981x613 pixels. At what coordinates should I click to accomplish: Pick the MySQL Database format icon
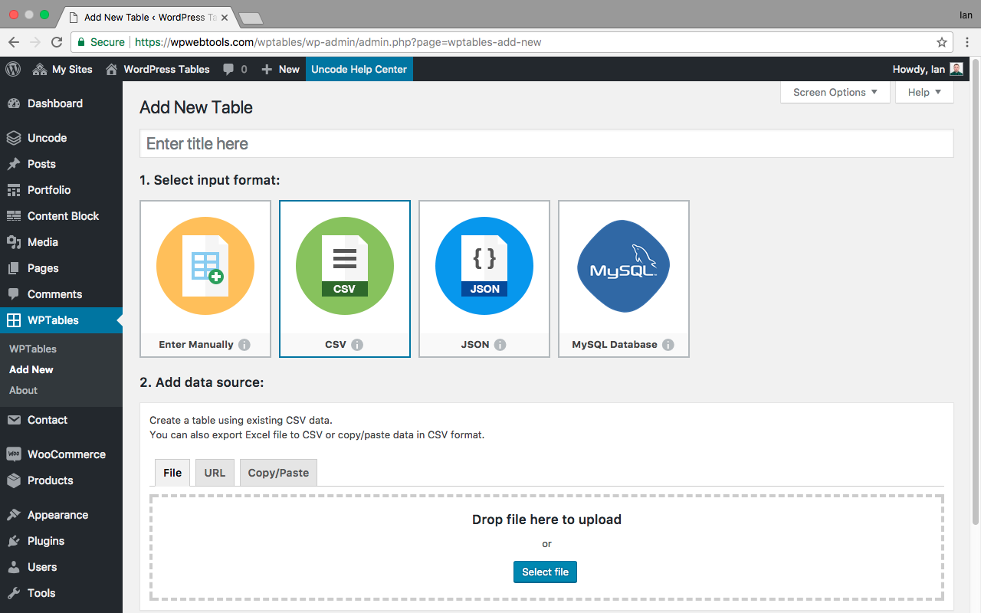623,265
